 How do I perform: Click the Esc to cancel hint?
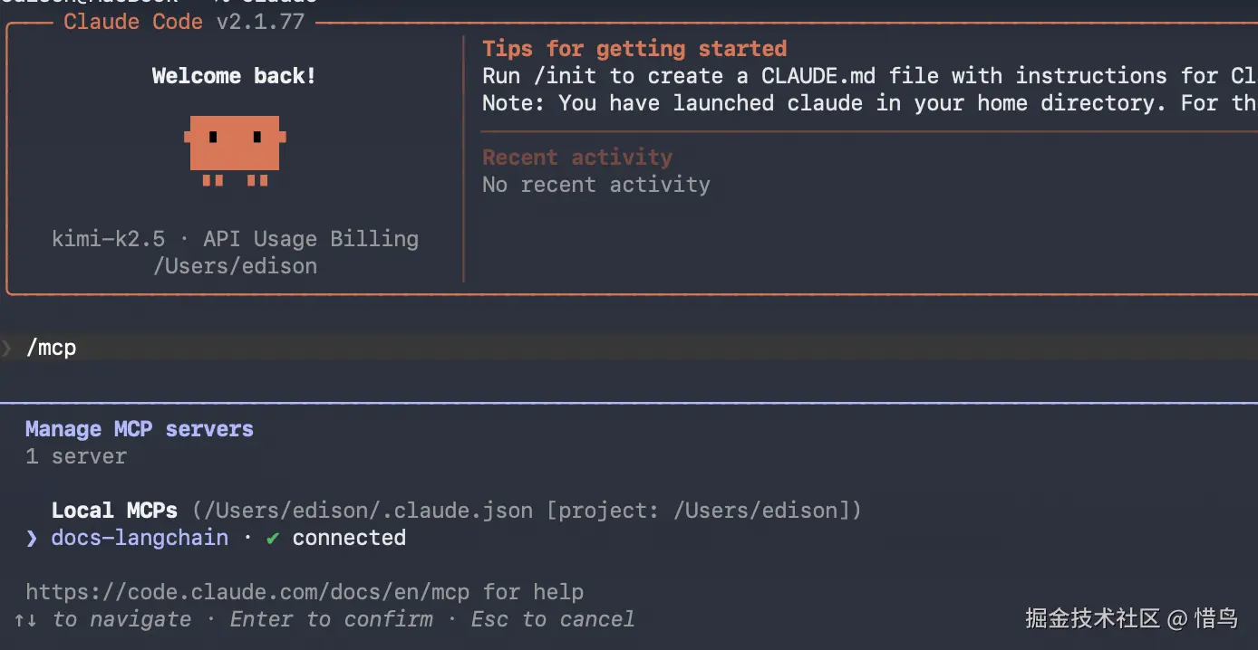point(553,619)
